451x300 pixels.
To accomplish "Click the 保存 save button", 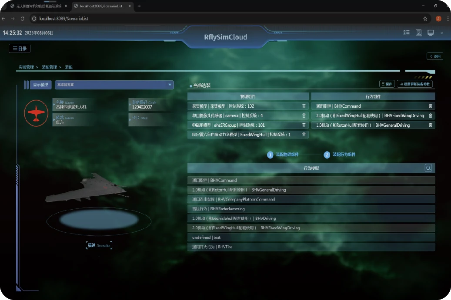I will [x=387, y=84].
